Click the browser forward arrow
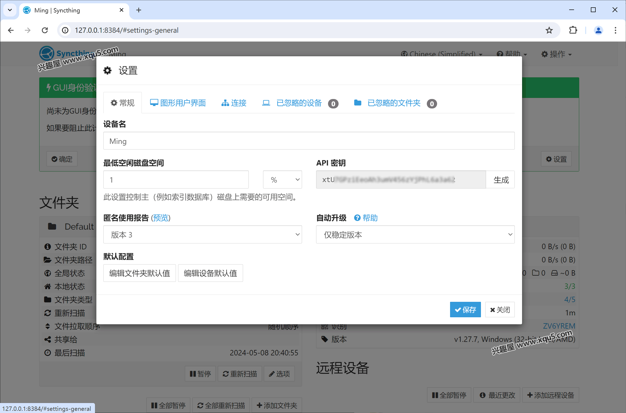 pyautogui.click(x=28, y=30)
